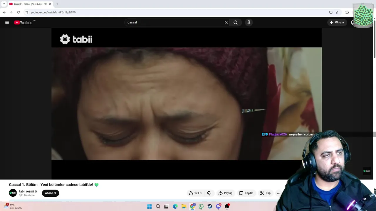Open the Oluştur create button
This screenshot has height=211, width=376.
tap(337, 23)
